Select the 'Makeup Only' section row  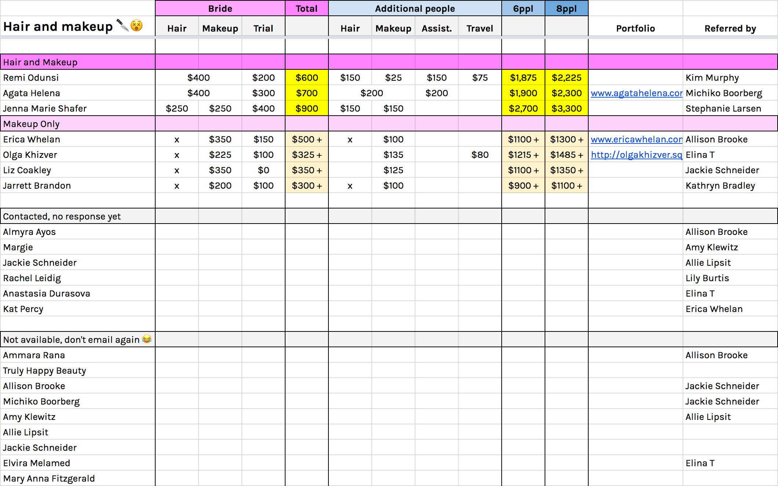389,124
